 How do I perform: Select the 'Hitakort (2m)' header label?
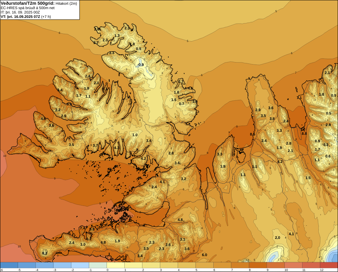pos(66,3)
